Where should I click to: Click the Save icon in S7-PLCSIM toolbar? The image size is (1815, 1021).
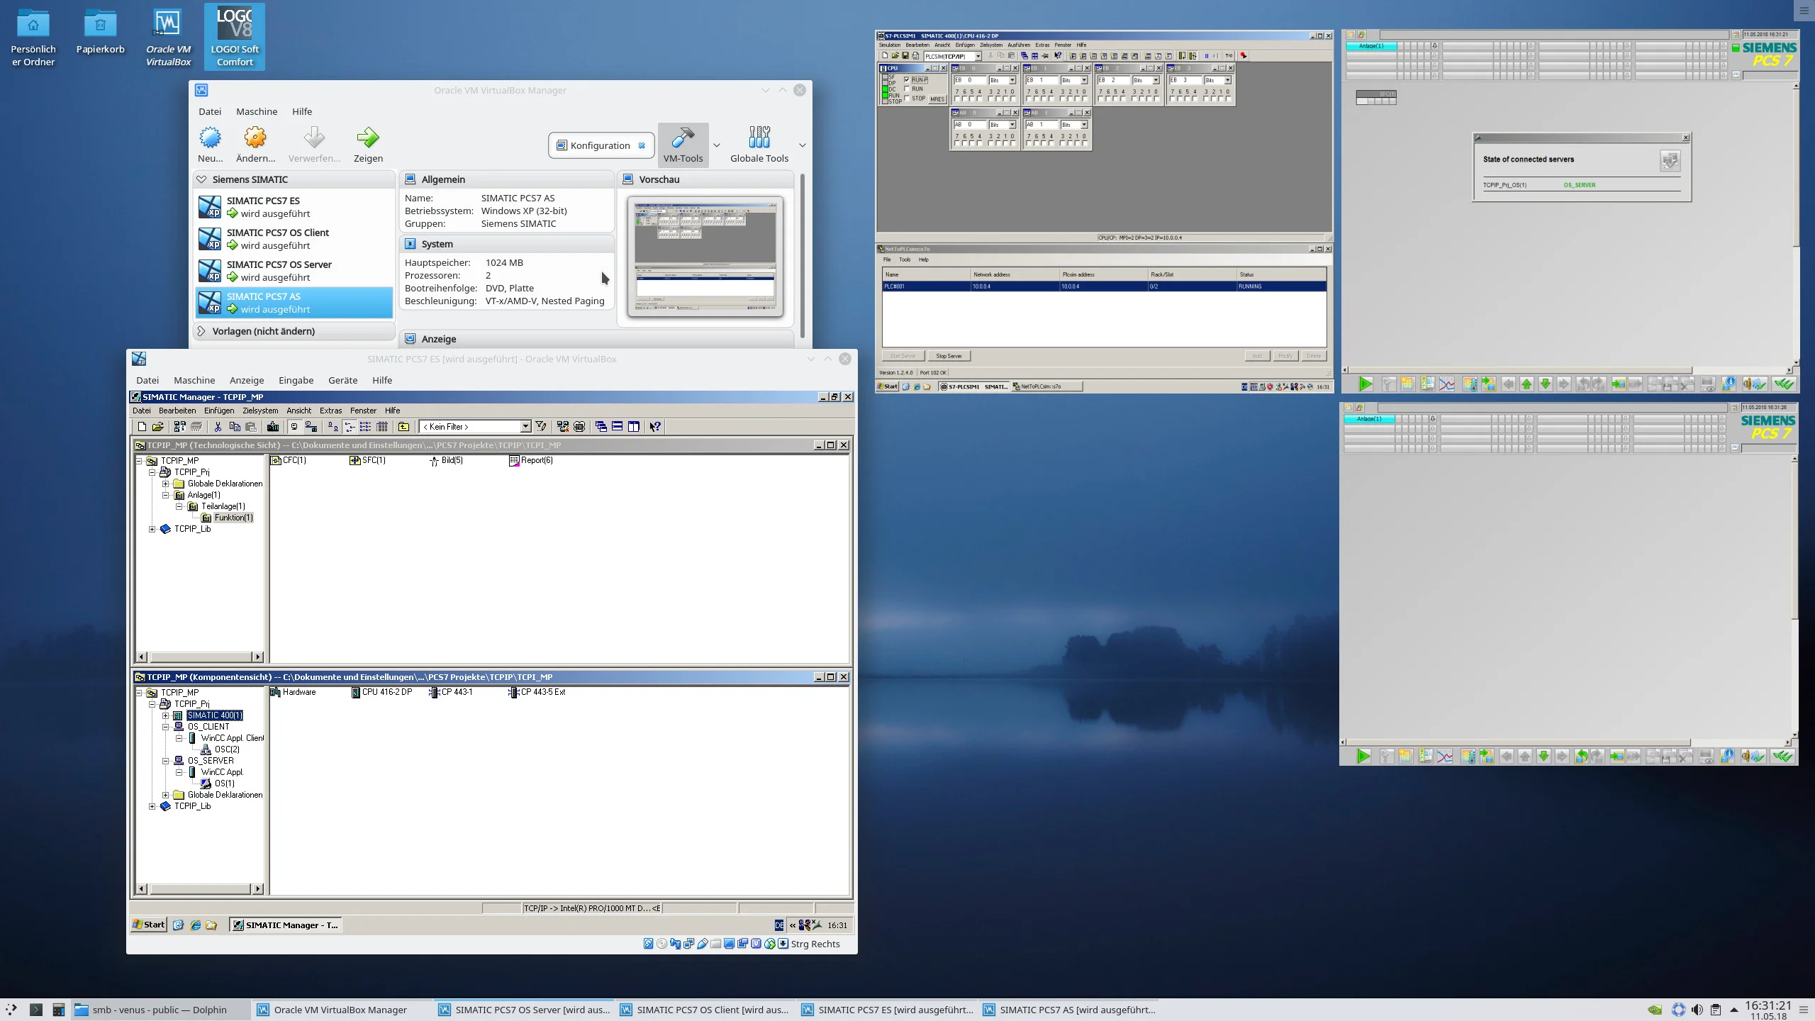click(x=905, y=55)
